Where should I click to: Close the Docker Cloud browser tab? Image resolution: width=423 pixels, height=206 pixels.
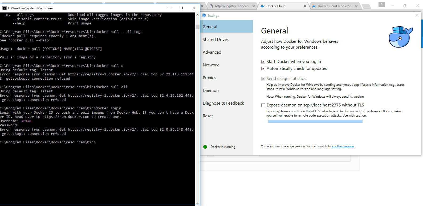pos(305,6)
